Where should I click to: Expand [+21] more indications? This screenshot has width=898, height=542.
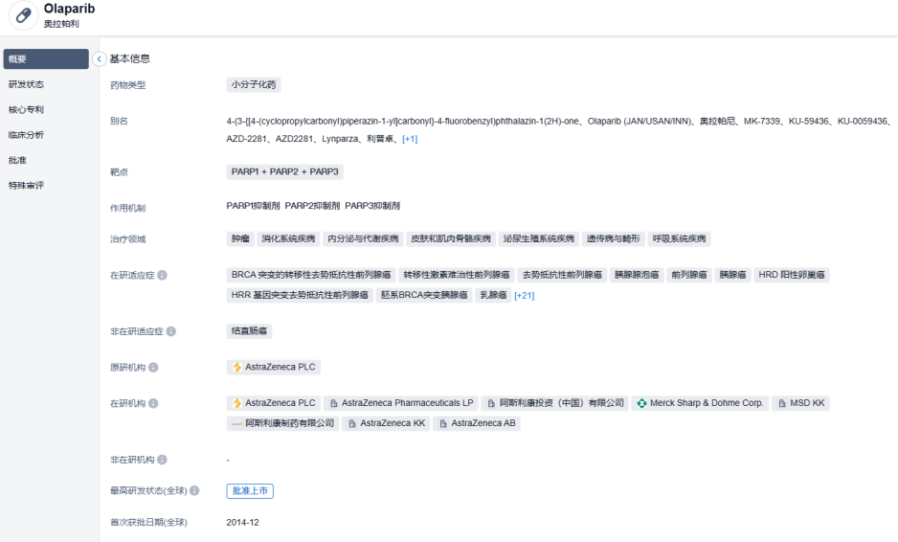pyautogui.click(x=524, y=296)
